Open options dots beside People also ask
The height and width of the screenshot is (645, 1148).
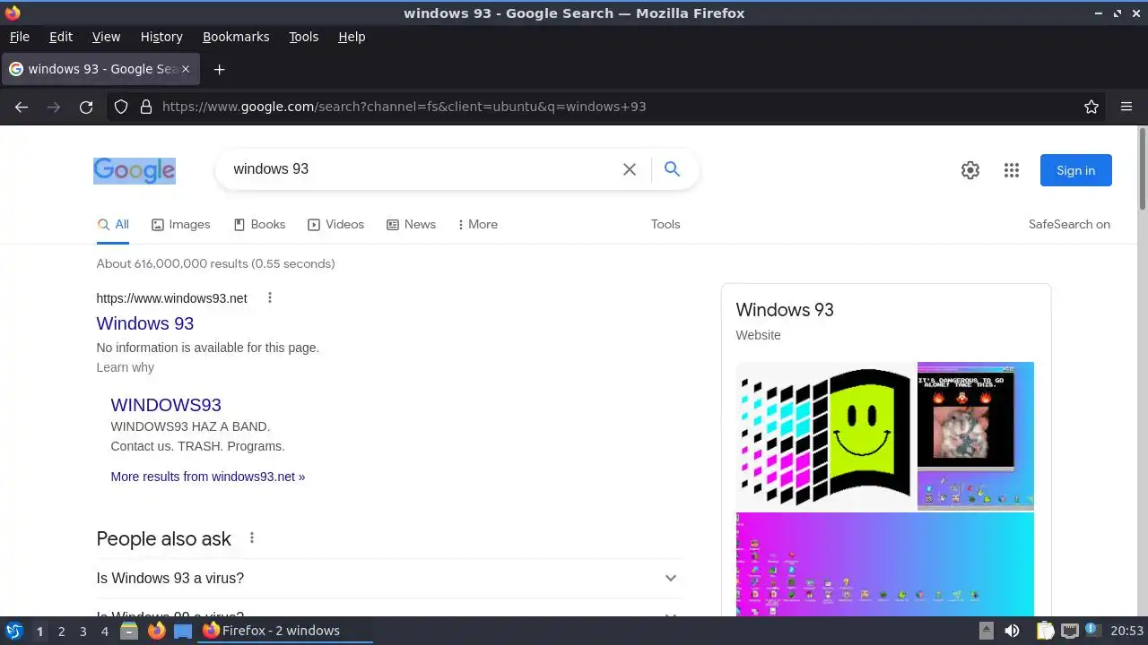(252, 537)
